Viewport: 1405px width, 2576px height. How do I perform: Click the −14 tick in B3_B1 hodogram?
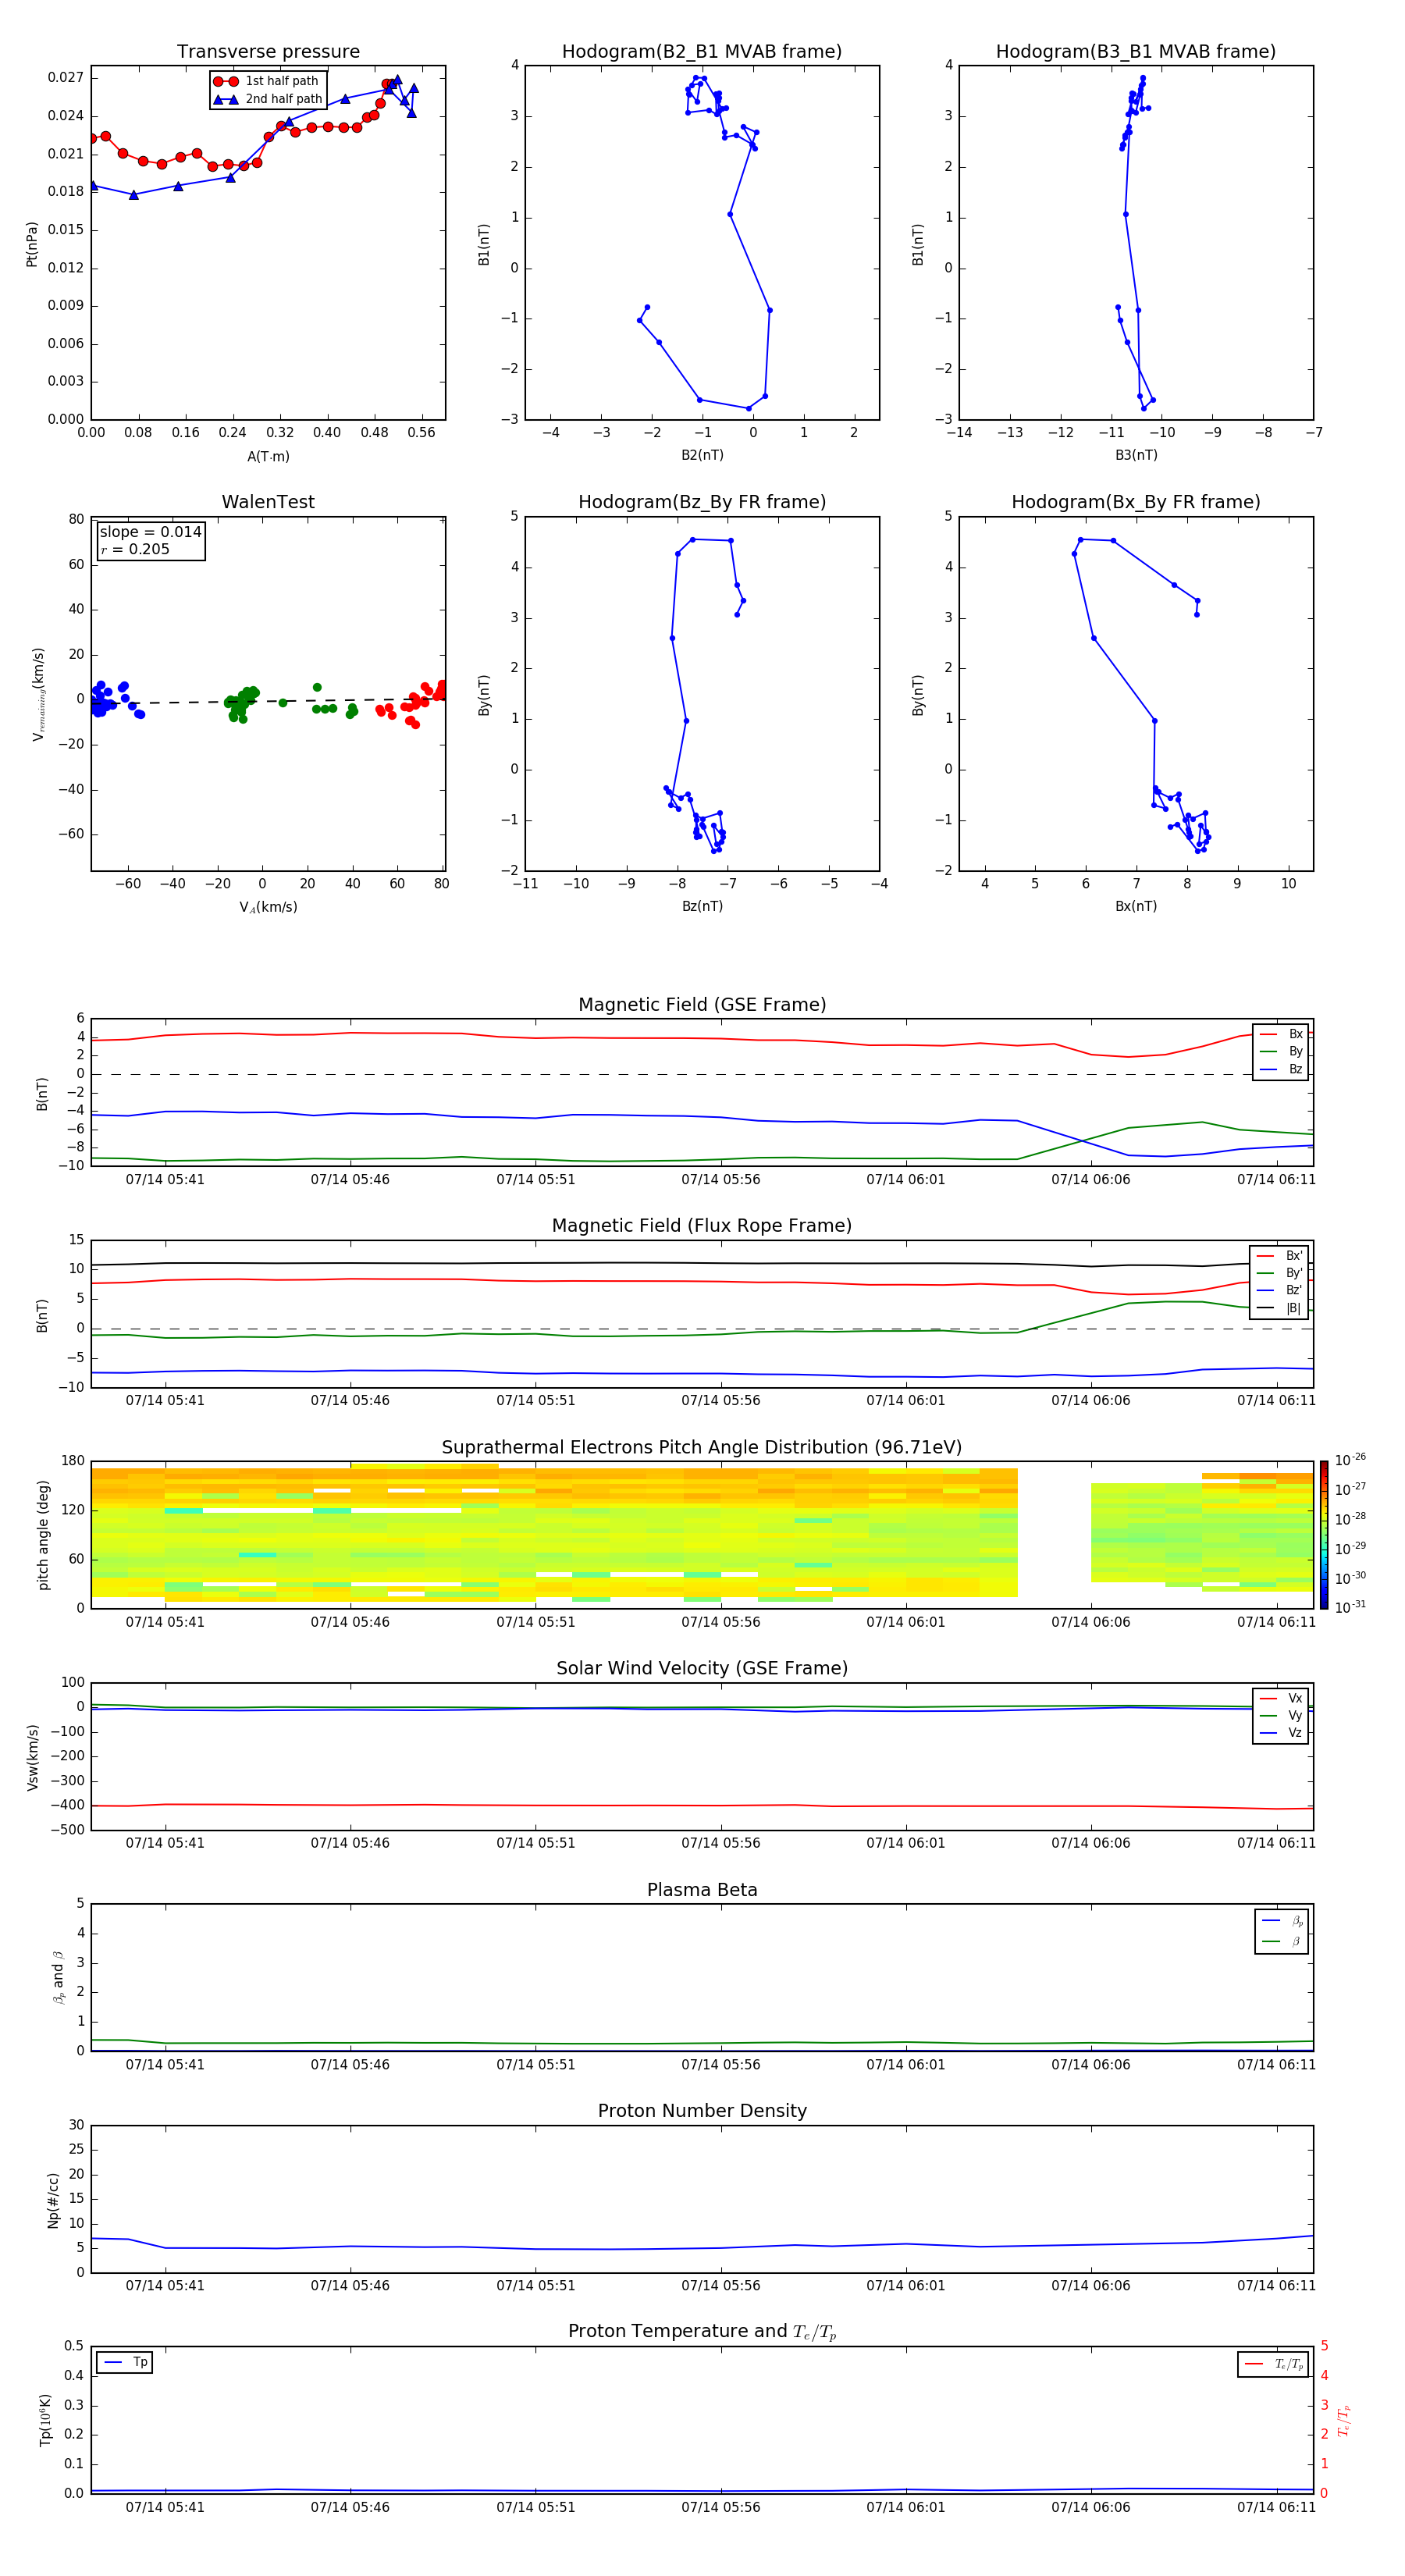tap(959, 433)
